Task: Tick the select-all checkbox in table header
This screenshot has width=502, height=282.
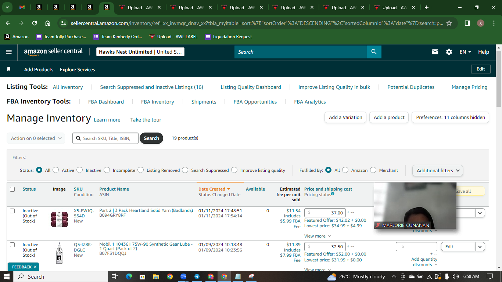Action: 12,189
